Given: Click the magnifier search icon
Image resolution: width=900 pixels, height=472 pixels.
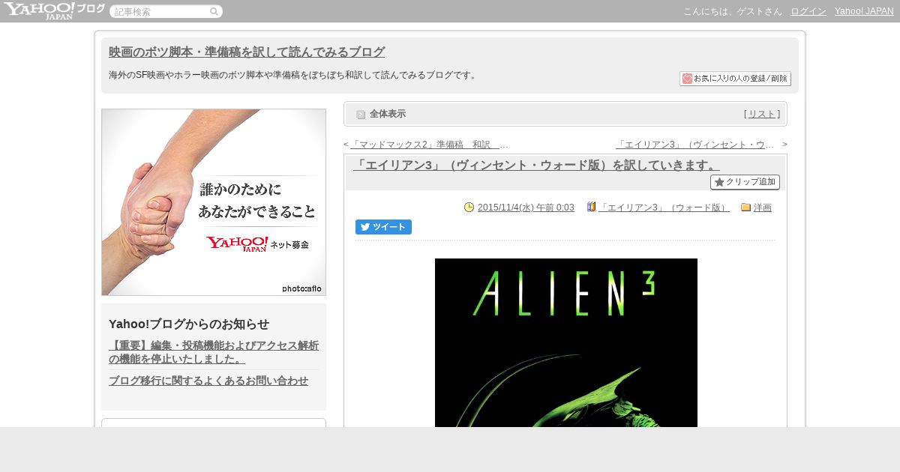Looking at the screenshot, I should (x=214, y=11).
